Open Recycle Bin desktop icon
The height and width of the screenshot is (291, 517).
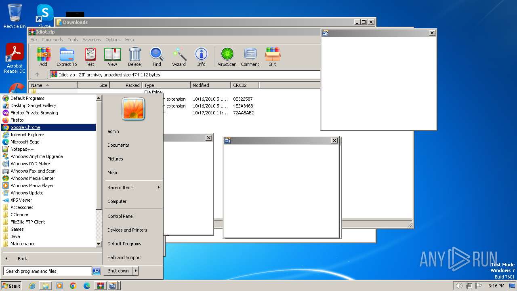click(x=15, y=16)
